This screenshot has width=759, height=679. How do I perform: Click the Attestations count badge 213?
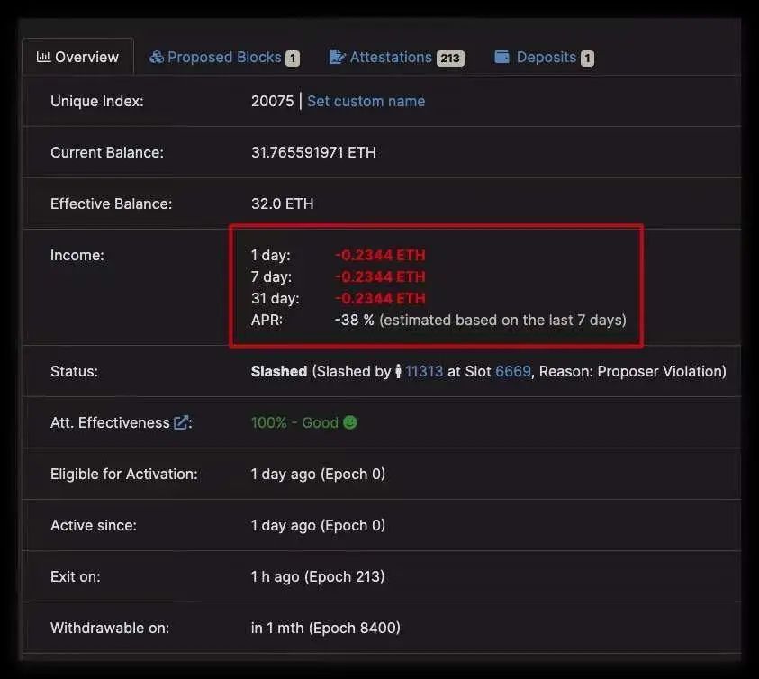point(450,59)
